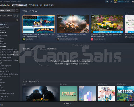Click New World small game icon
The height and width of the screenshot is (107, 134).
tap(126, 37)
